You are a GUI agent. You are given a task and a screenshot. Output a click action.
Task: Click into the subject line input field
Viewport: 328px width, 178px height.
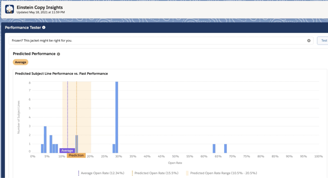tap(161, 40)
